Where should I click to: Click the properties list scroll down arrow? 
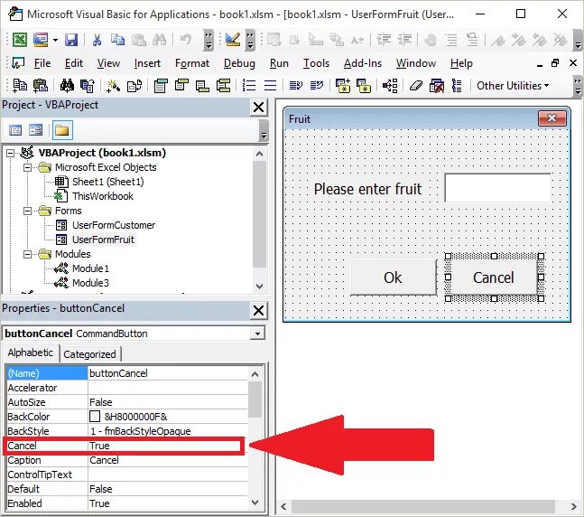coord(255,503)
